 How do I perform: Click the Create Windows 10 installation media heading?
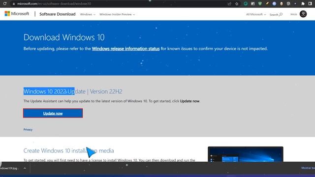point(69,151)
